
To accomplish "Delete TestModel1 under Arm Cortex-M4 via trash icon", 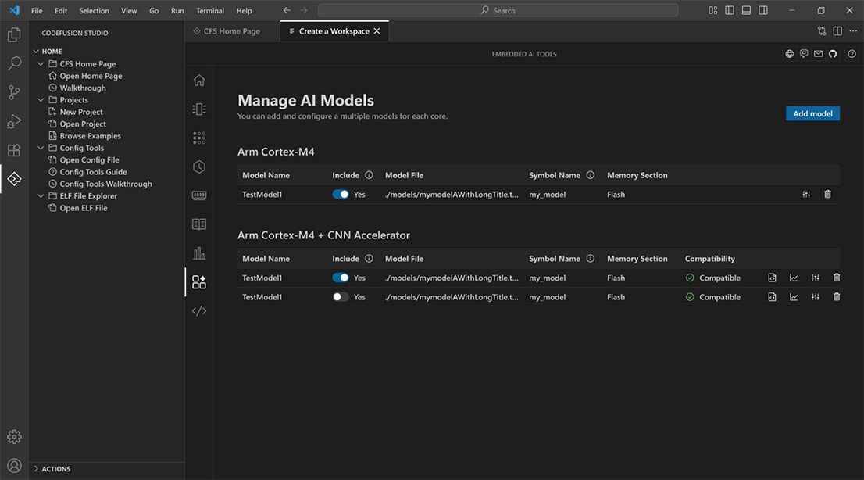I will (827, 193).
